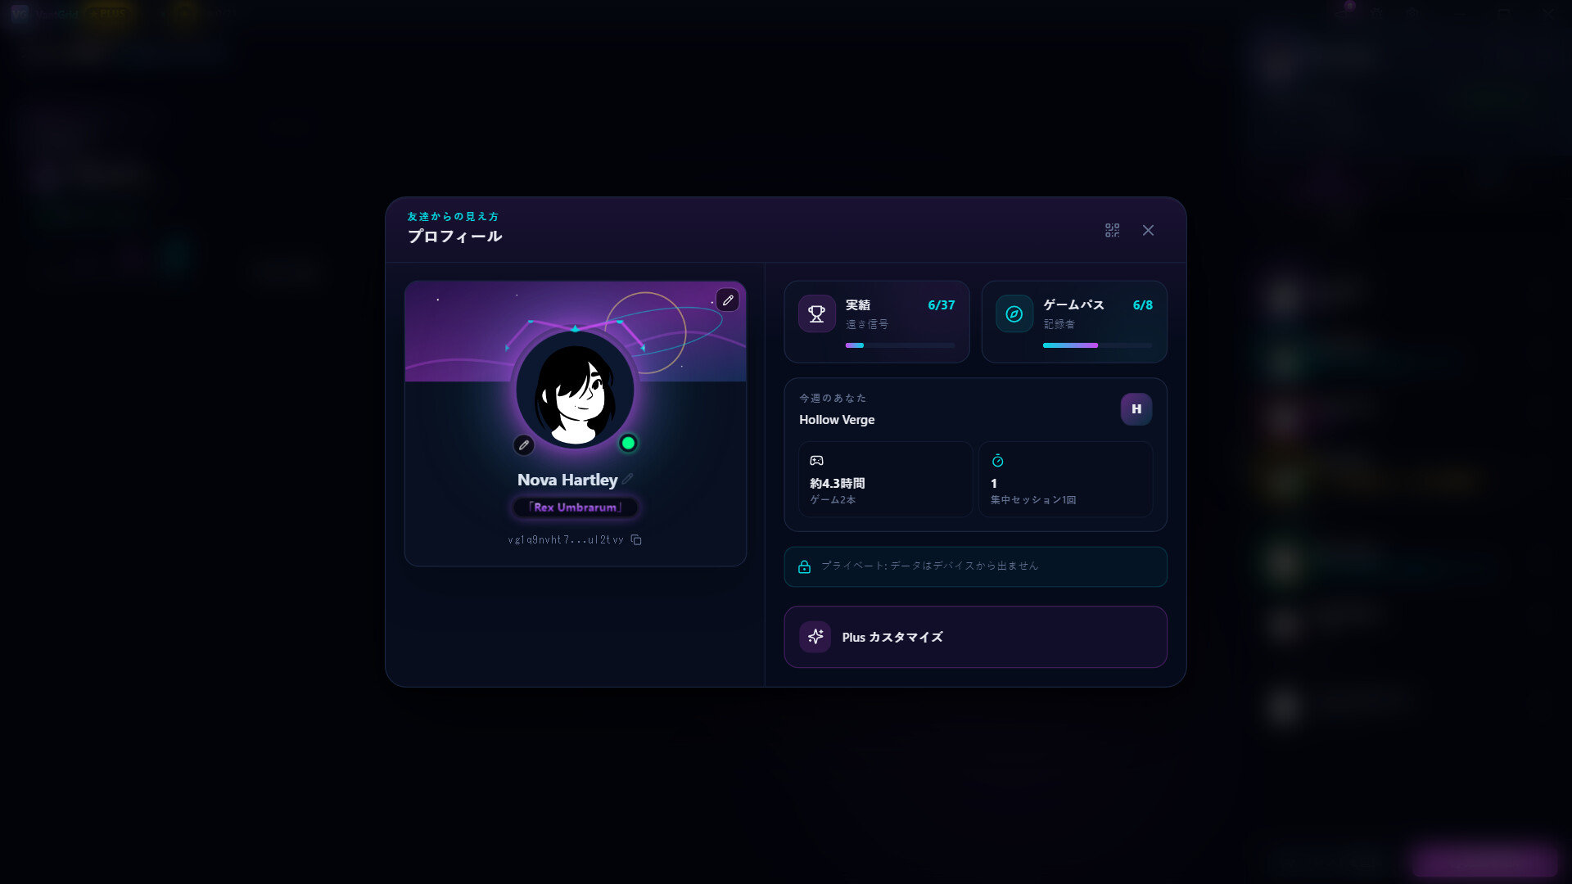Click the gamepad icon above 約4.3時間
Screen dimensions: 1572x884
(816, 461)
